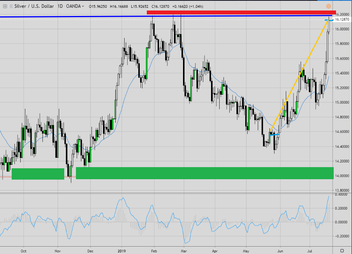
Task: Click low value L15.92652
Action: [x=139, y=7]
